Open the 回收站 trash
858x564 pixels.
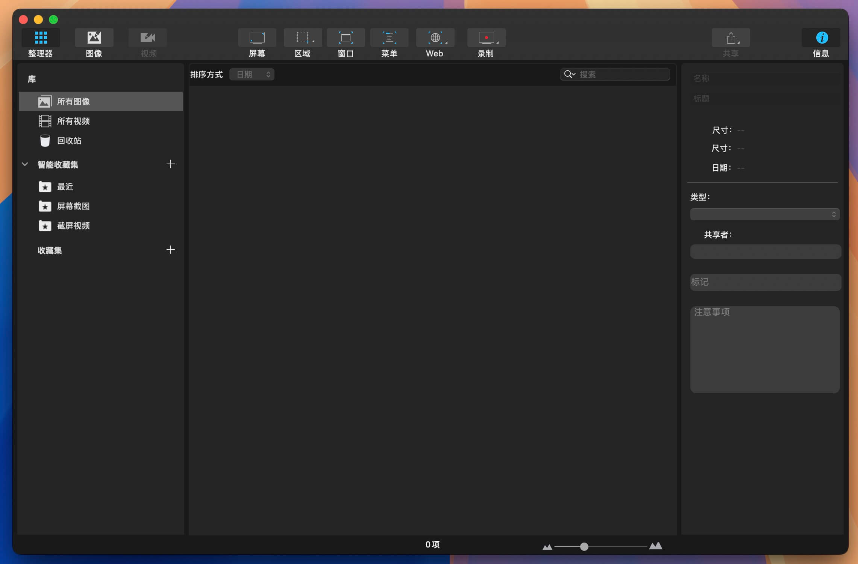tap(101, 141)
